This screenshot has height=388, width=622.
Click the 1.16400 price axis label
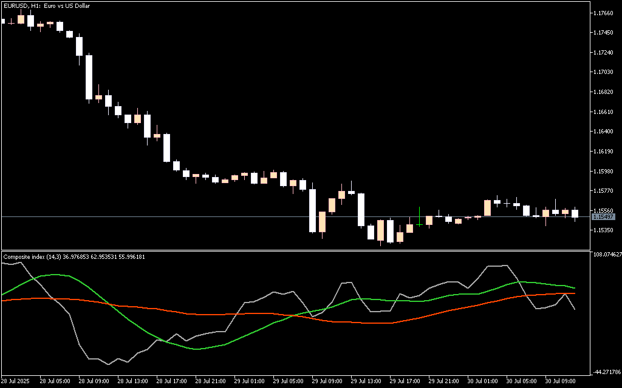click(x=603, y=132)
